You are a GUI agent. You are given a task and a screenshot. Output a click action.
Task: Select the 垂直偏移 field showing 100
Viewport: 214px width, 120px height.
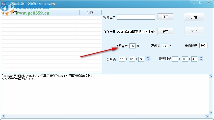[203, 45]
